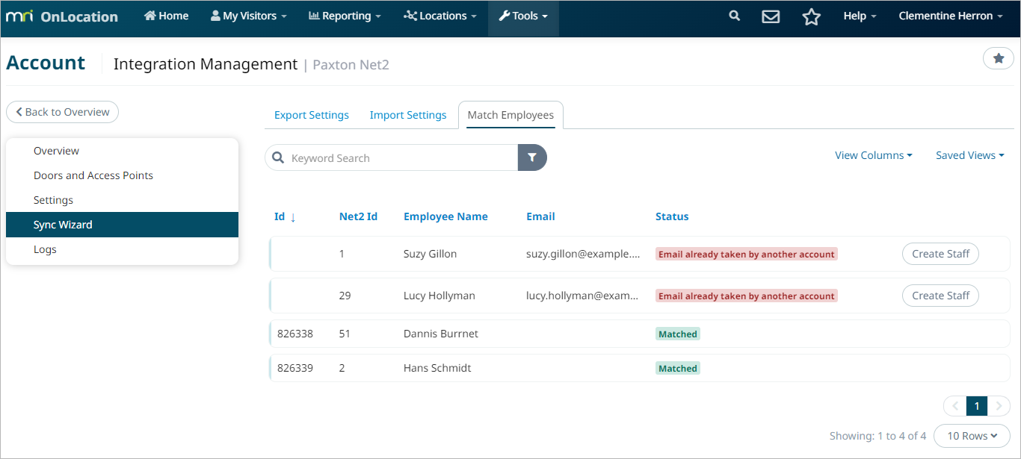Click the Lucy Hollyman name cell
Screen dimensions: 1021x459
(x=439, y=296)
